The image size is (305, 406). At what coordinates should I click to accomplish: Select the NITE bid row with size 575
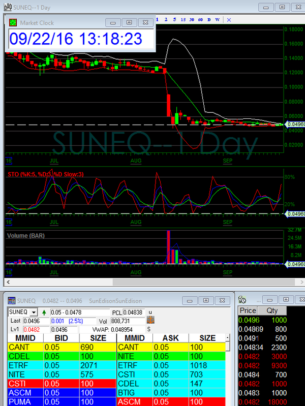tap(62, 374)
